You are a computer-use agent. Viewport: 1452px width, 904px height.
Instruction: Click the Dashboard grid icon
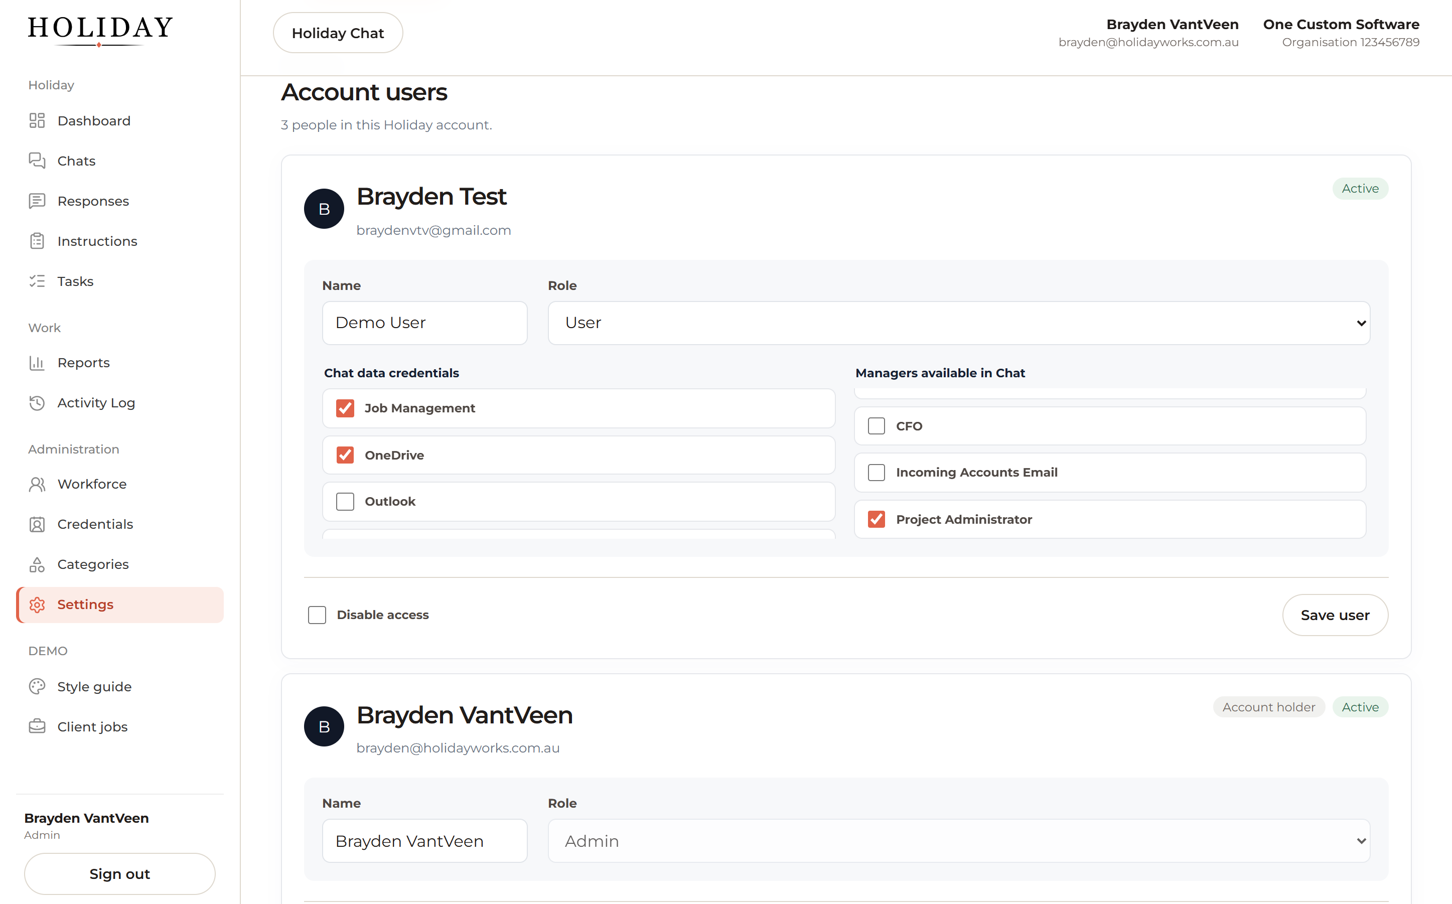point(37,121)
